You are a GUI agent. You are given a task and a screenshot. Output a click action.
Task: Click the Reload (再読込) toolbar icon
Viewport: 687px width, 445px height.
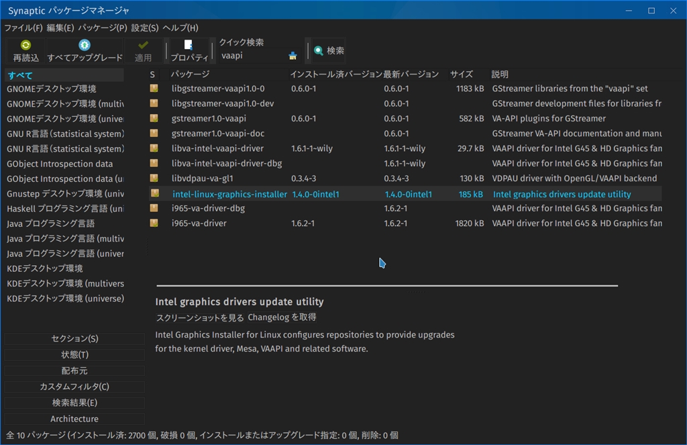25,46
